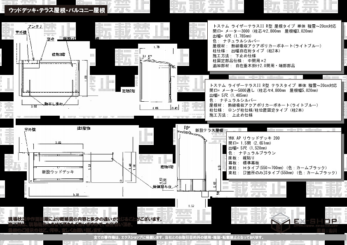347x245 pixels.
Task: Click the 柱仕様: ロング柱仕様 line
Action: pos(257,110)
